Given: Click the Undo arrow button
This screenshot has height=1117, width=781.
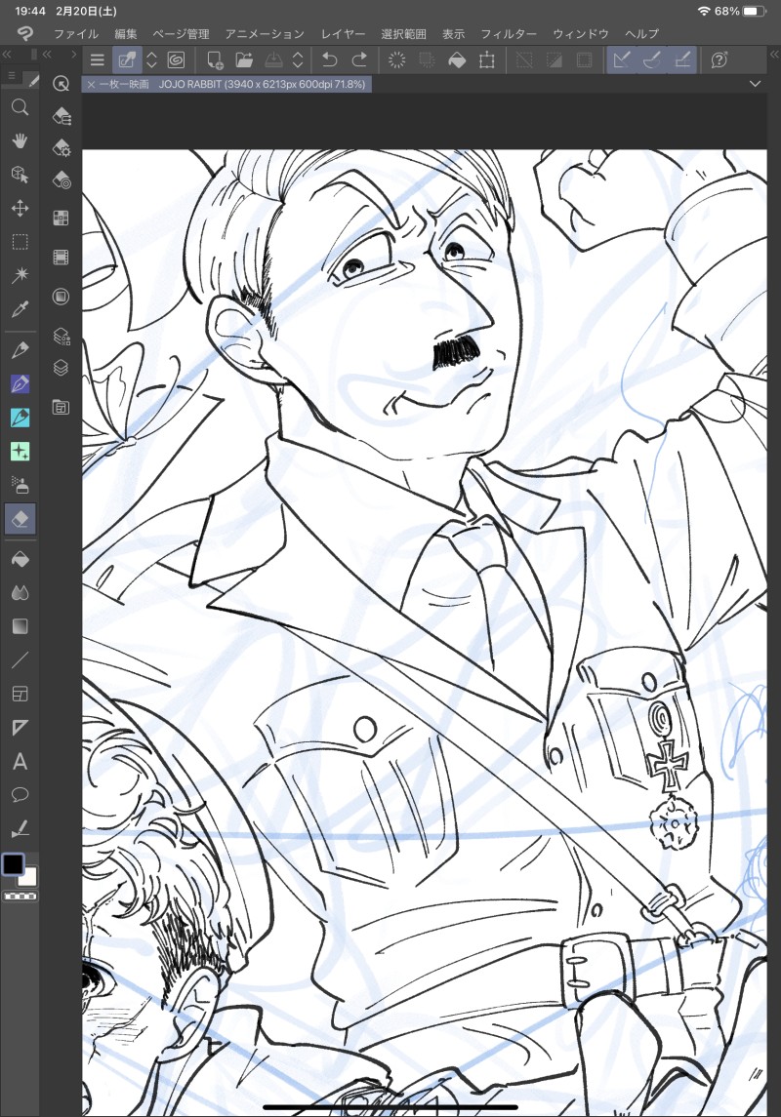Looking at the screenshot, I should [x=329, y=60].
